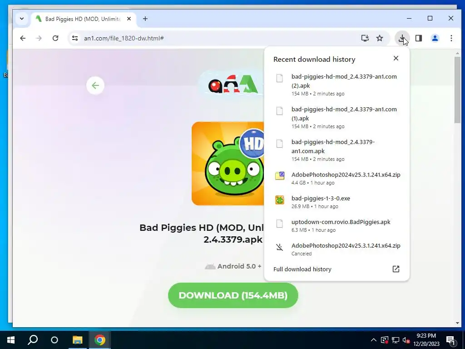Open a new tab with plus button
Screen dimensions: 465x349
pyautogui.click(x=145, y=19)
